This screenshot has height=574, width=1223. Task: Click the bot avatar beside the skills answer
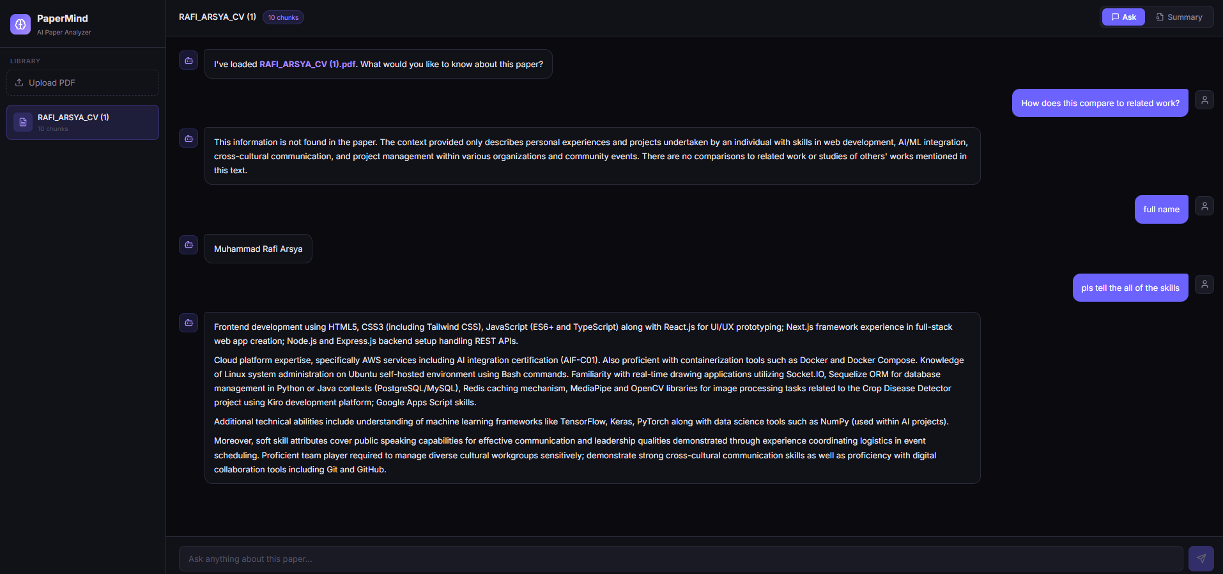(188, 322)
